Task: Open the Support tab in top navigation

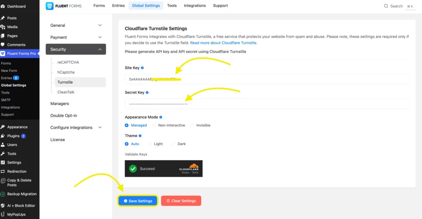Action: tap(220, 6)
